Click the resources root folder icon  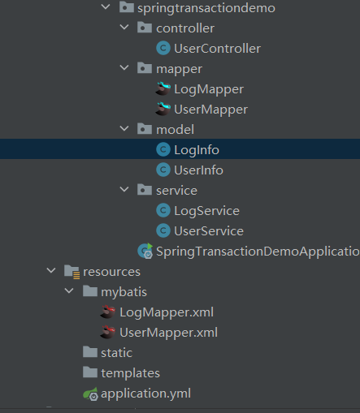[72, 272]
